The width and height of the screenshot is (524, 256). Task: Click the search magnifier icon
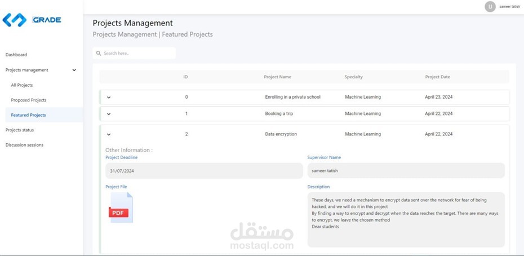(x=99, y=53)
